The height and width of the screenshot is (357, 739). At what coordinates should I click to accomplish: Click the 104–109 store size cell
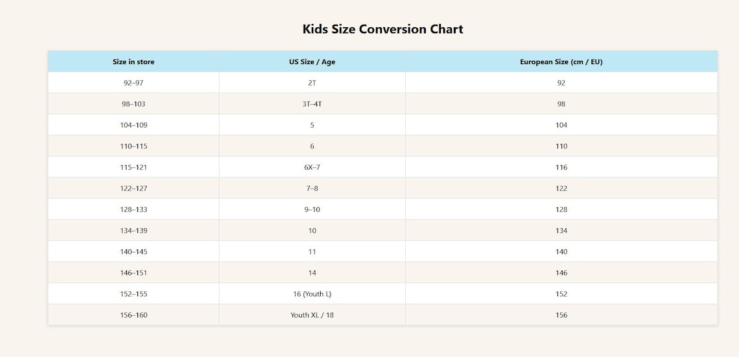click(x=134, y=125)
